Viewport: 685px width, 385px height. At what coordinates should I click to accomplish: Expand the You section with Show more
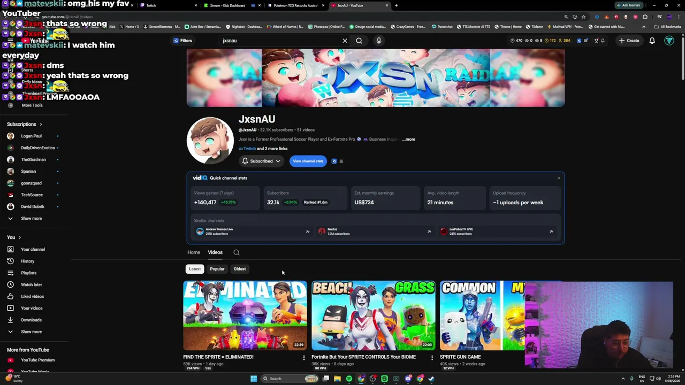(x=31, y=332)
